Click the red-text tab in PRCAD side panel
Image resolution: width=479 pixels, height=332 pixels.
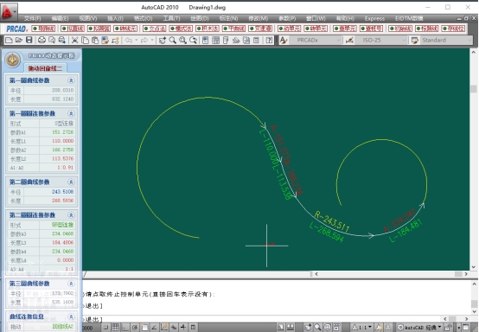coord(45,68)
